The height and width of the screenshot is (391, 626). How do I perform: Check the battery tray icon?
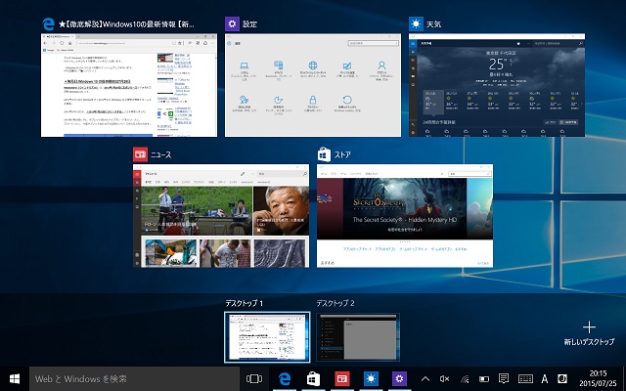pos(484,379)
